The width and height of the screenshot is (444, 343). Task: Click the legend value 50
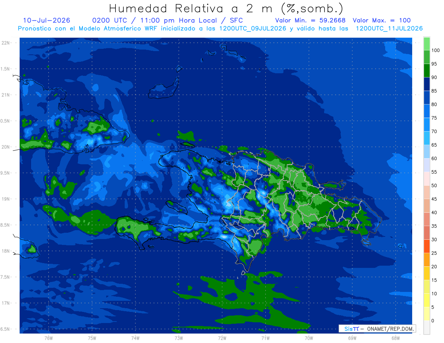pos(434,185)
